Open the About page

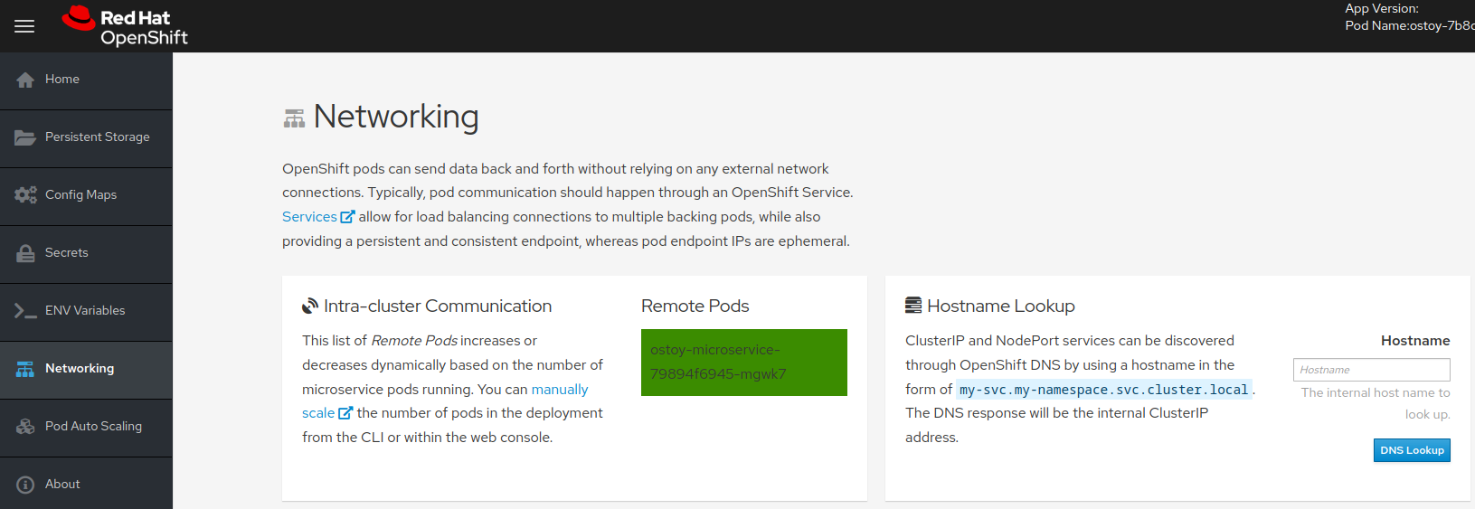pyautogui.click(x=86, y=484)
